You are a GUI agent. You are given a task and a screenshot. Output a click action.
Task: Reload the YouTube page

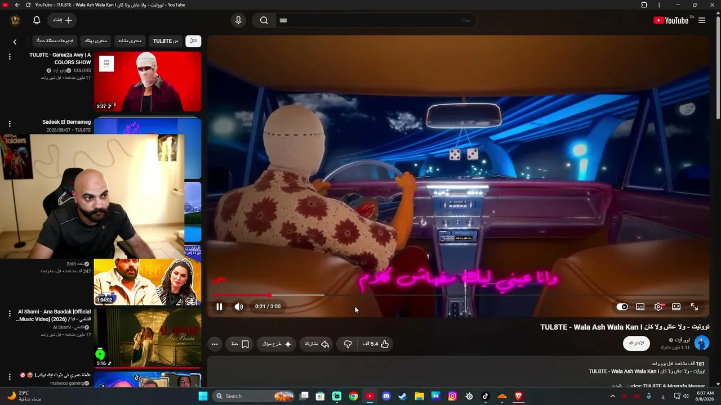point(28,5)
